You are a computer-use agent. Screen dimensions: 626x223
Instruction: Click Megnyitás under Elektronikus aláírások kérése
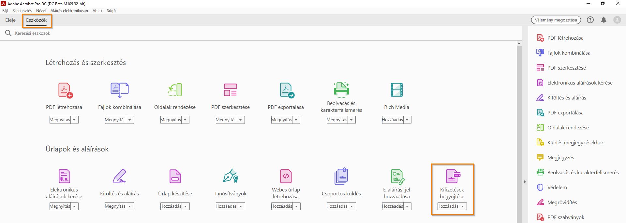pos(60,206)
